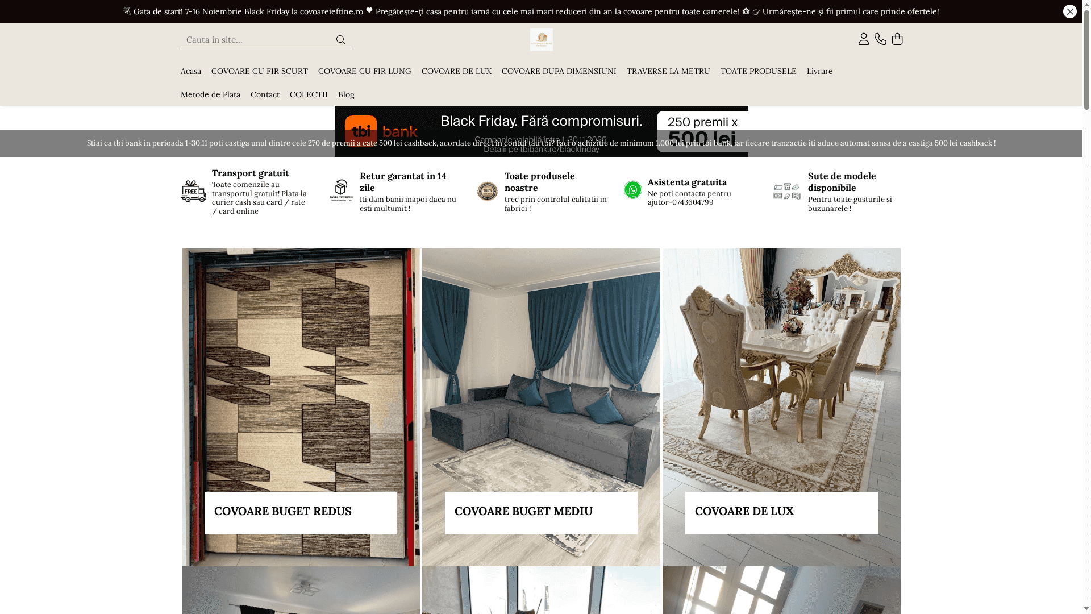This screenshot has height=614, width=1091.
Task: Click the free shipping truck icon
Action: coord(193,191)
